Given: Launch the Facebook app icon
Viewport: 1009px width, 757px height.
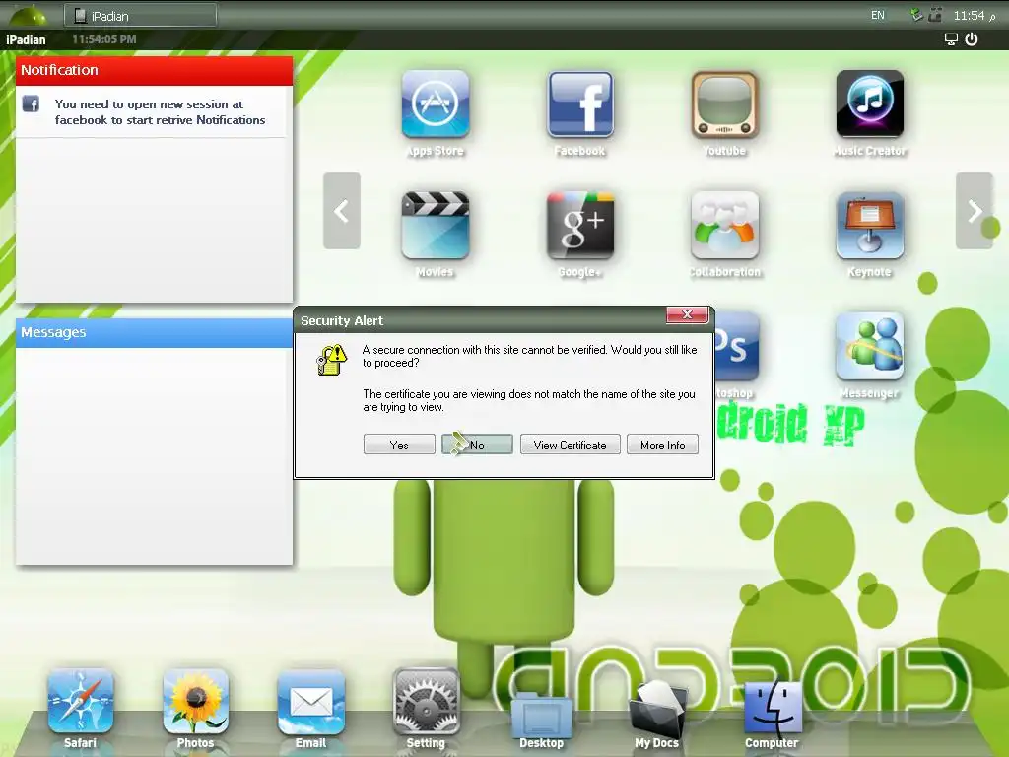Looking at the screenshot, I should click(579, 104).
